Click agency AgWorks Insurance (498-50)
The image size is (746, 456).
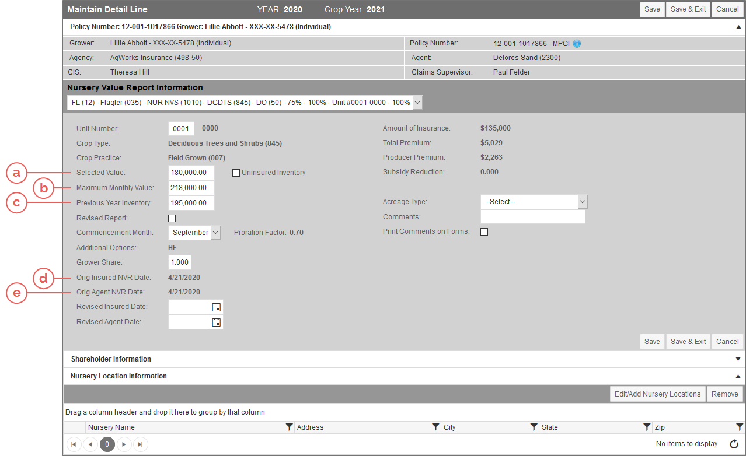pos(156,58)
